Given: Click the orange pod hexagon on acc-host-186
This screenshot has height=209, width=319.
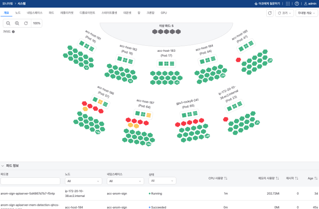Looking at the screenshot, I should 85,109.
